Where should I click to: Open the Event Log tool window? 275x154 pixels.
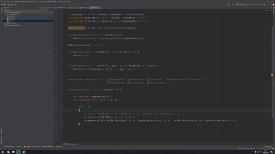(x=268, y=146)
